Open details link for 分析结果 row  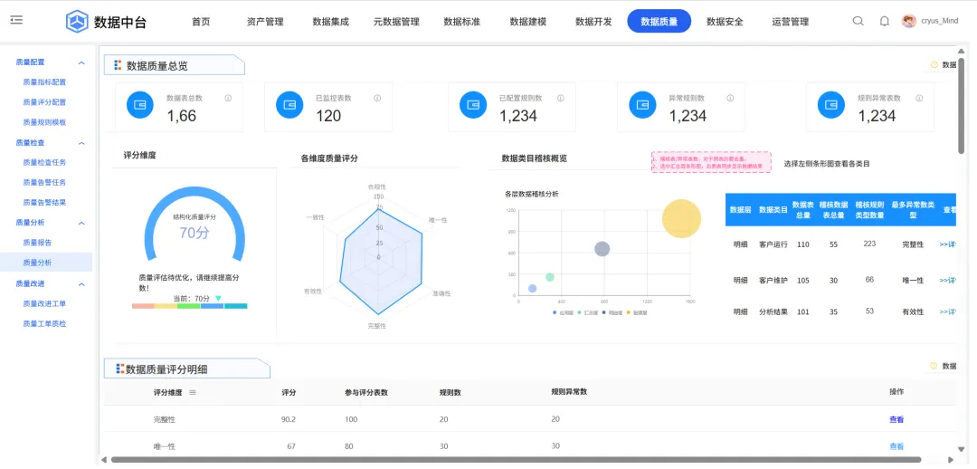947,311
